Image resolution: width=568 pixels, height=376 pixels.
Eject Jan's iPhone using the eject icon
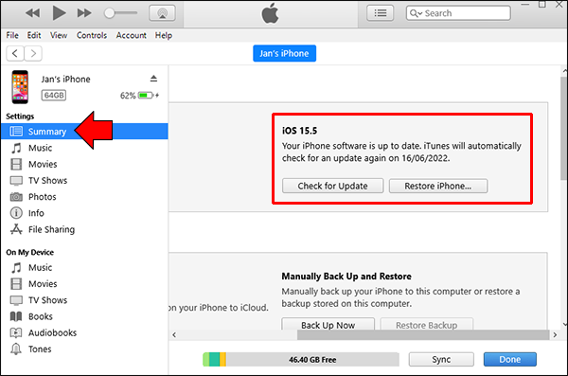[153, 79]
